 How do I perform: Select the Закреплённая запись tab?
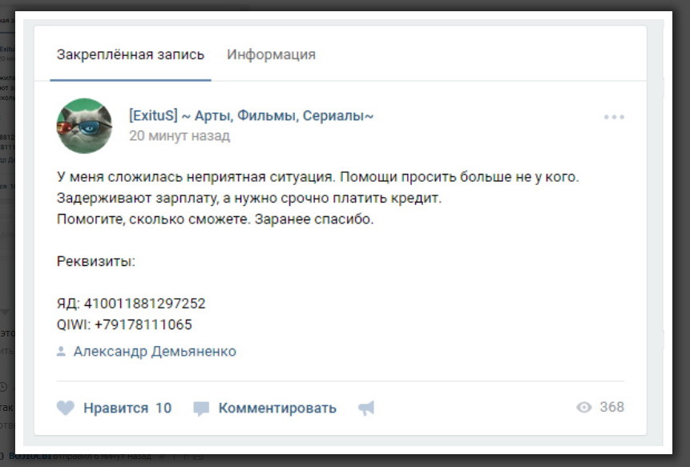[131, 54]
